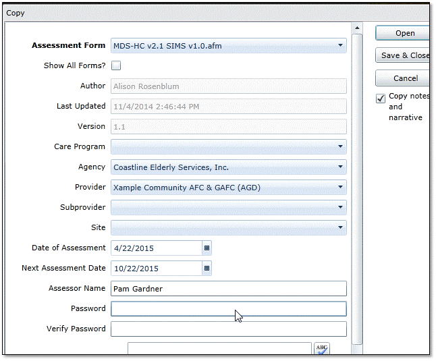Click into the Password field
Screen dimensions: 436x361
click(228, 308)
